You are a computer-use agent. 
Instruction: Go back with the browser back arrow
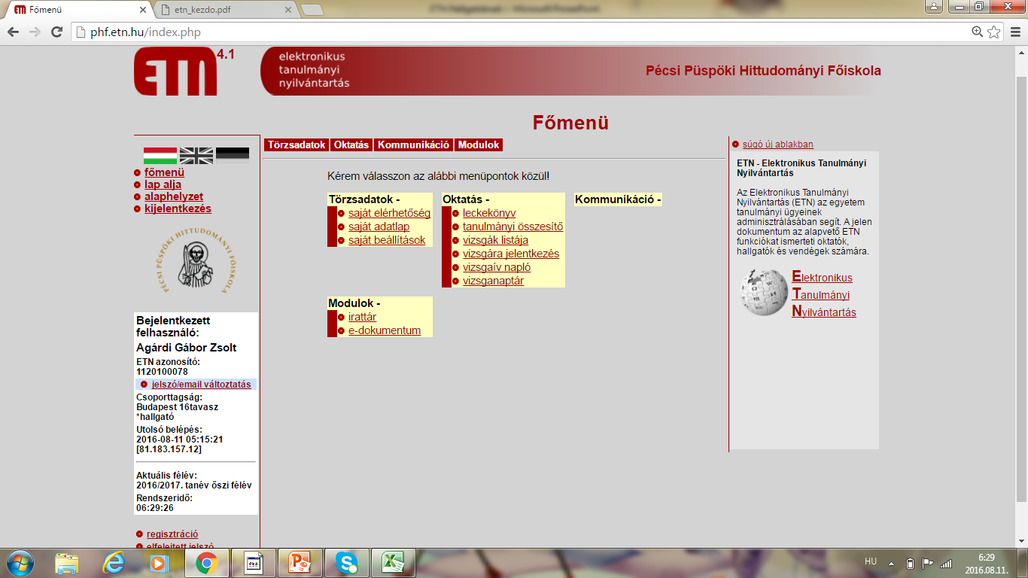pyautogui.click(x=13, y=32)
